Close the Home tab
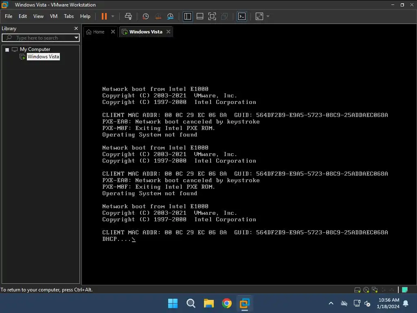The width and height of the screenshot is (417, 313). click(x=113, y=32)
